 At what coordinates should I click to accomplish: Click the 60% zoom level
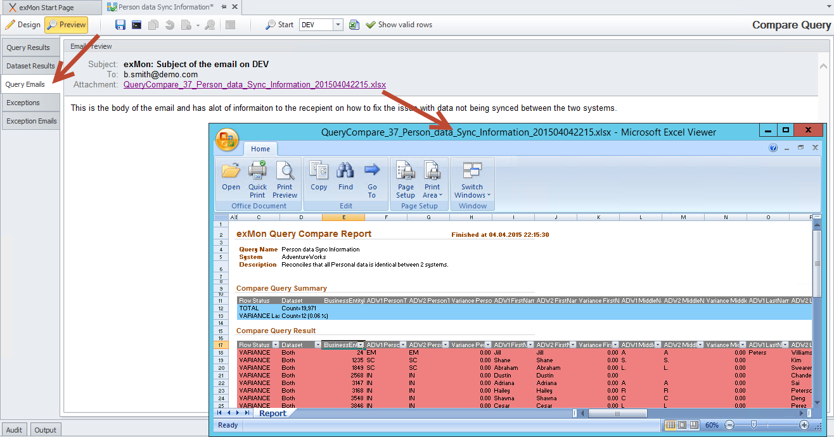712,425
